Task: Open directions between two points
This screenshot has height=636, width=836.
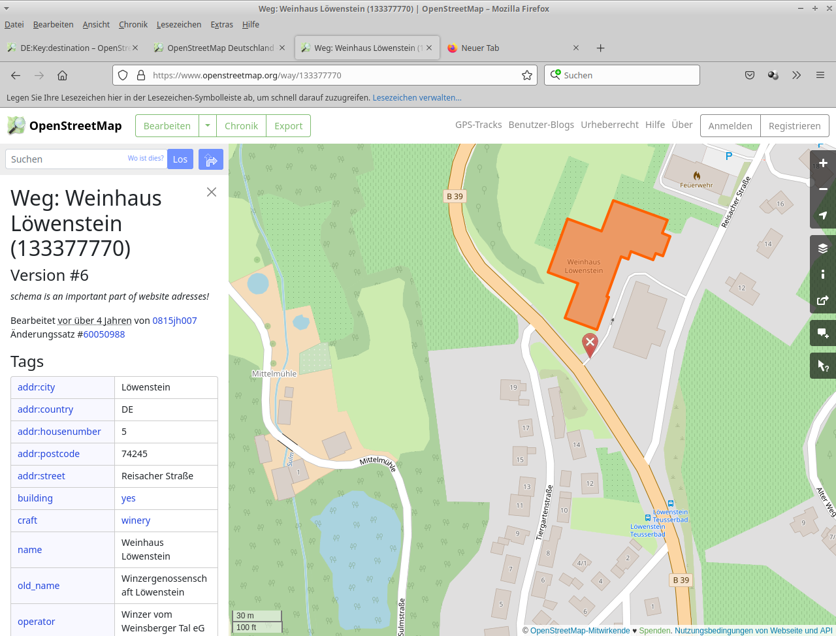Action: click(211, 159)
